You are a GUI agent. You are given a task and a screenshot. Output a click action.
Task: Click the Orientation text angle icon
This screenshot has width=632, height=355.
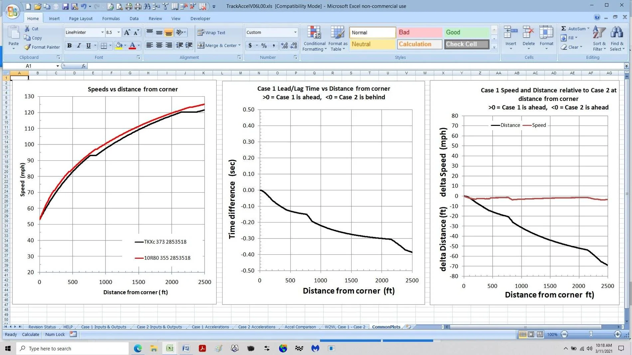coord(180,32)
